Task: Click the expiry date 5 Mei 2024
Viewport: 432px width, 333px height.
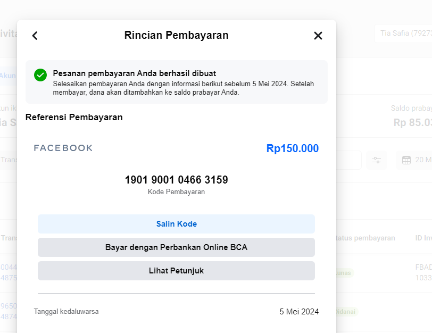Action: click(x=299, y=312)
